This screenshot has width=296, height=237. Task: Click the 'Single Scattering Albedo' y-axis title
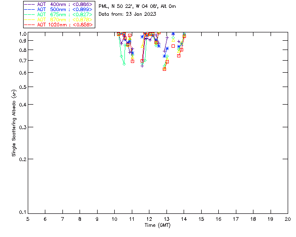coord(14,123)
